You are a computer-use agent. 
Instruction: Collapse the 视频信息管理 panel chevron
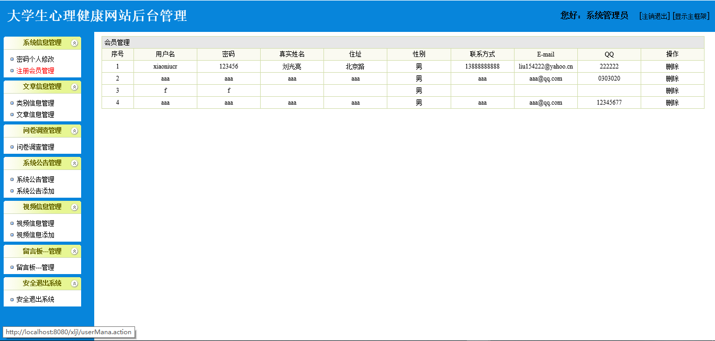coord(74,207)
